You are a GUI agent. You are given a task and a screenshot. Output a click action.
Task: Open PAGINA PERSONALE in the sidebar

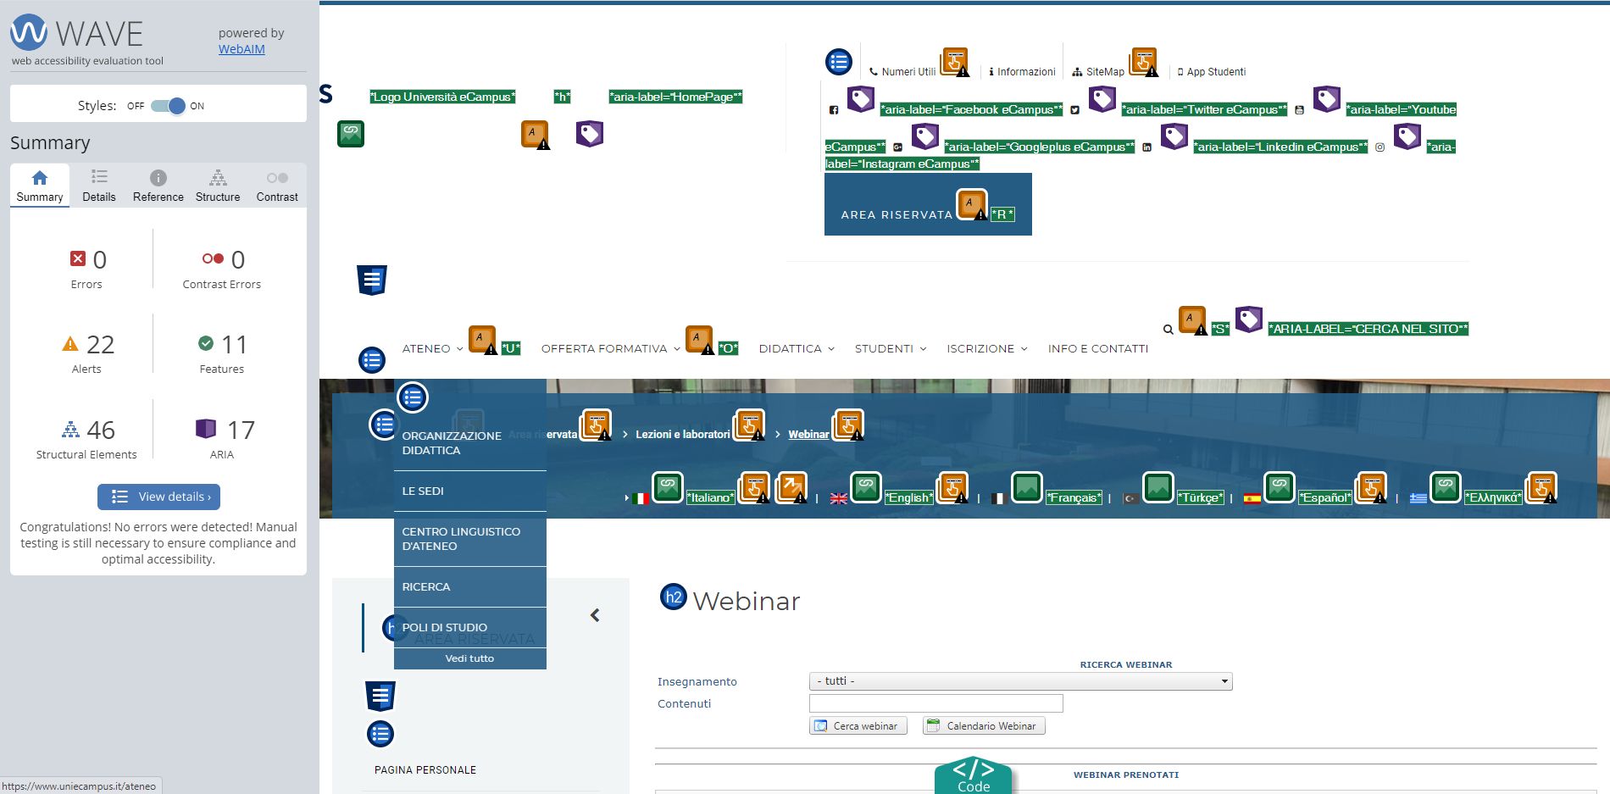click(425, 770)
